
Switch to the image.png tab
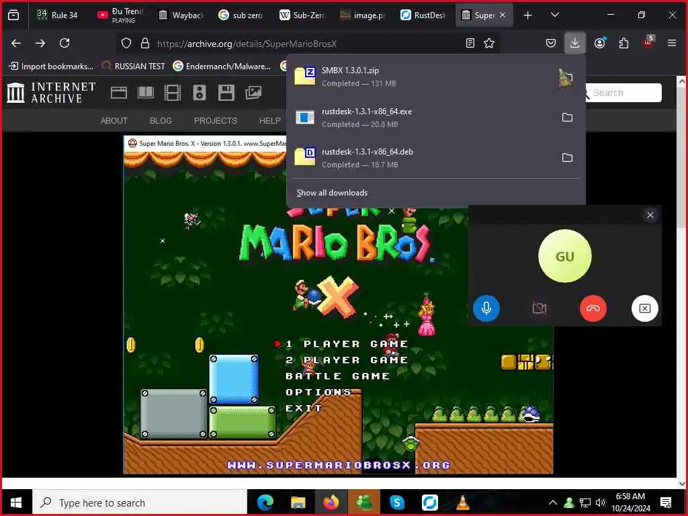coord(362,15)
